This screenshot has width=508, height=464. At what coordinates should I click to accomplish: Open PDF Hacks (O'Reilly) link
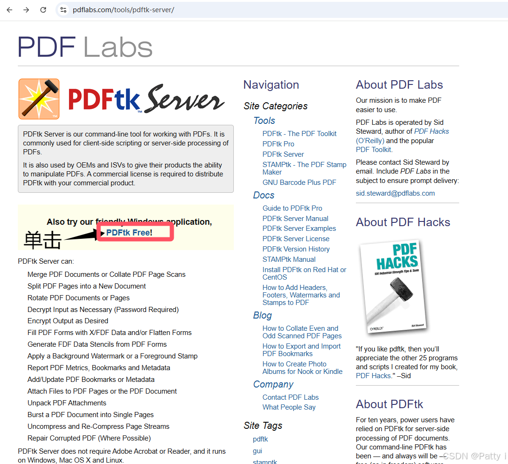(x=402, y=136)
